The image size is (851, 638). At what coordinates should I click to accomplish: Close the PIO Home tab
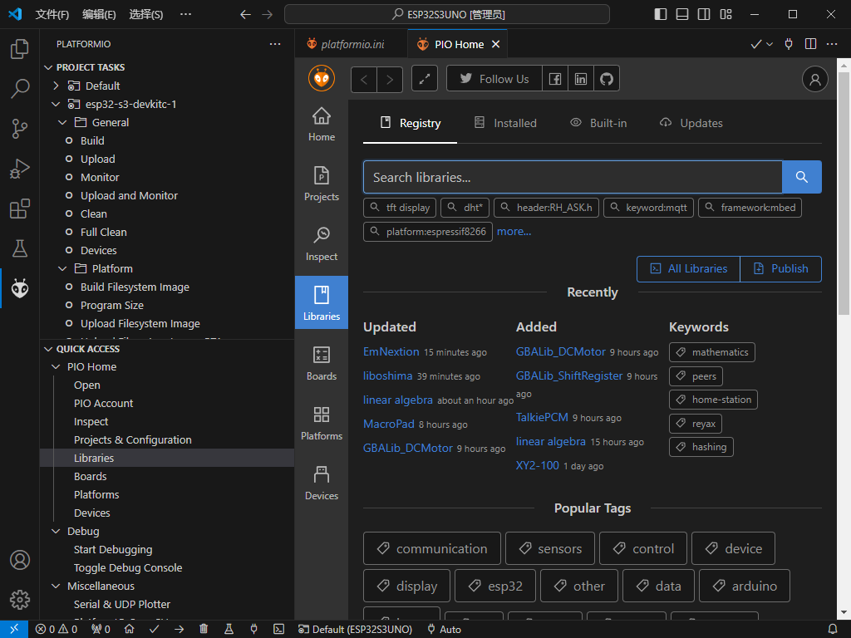pyautogui.click(x=495, y=45)
